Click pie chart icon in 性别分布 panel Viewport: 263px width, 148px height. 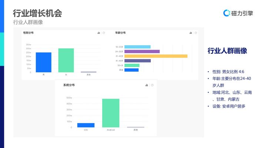point(104,33)
